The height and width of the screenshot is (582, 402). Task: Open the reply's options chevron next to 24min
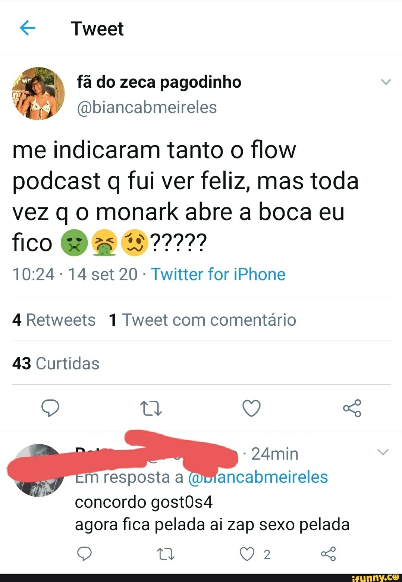tap(383, 452)
